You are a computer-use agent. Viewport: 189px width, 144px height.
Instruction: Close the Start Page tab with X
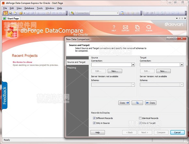tap(185, 18)
